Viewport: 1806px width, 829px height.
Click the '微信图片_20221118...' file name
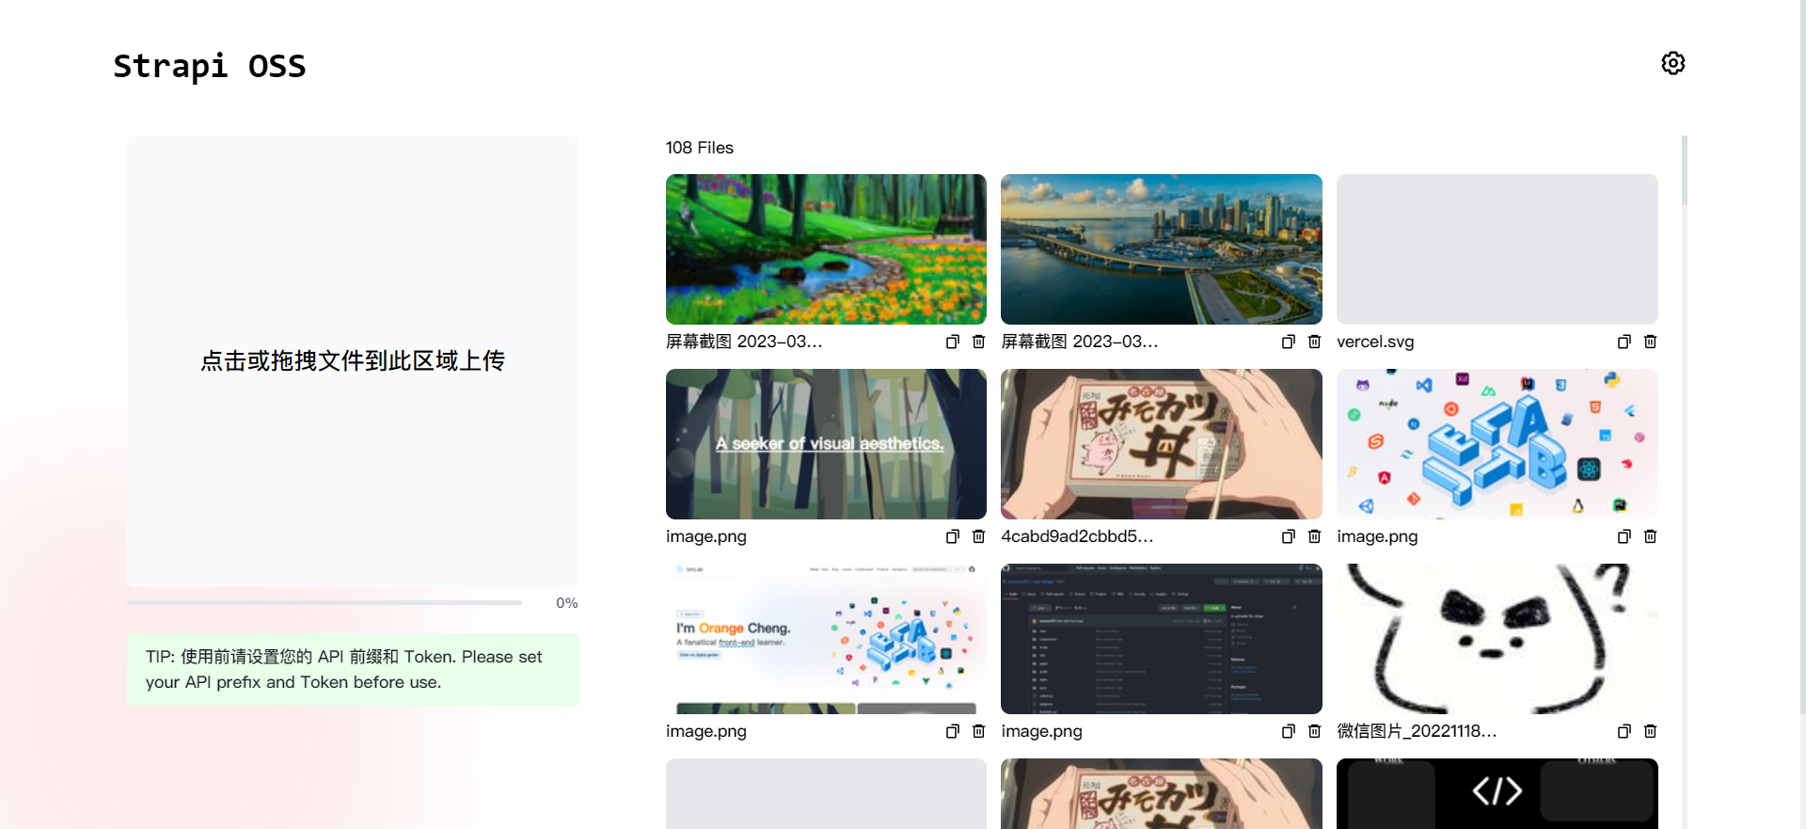[x=1417, y=731]
